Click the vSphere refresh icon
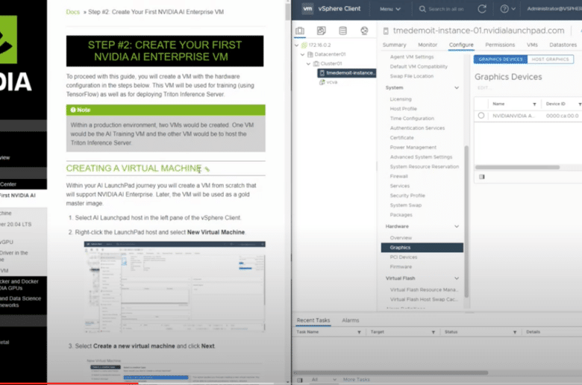 click(482, 9)
